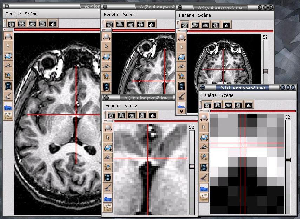This screenshot has width=300, height=219.
Task: Enable the coronal view button in A (4)
Action: point(121,115)
